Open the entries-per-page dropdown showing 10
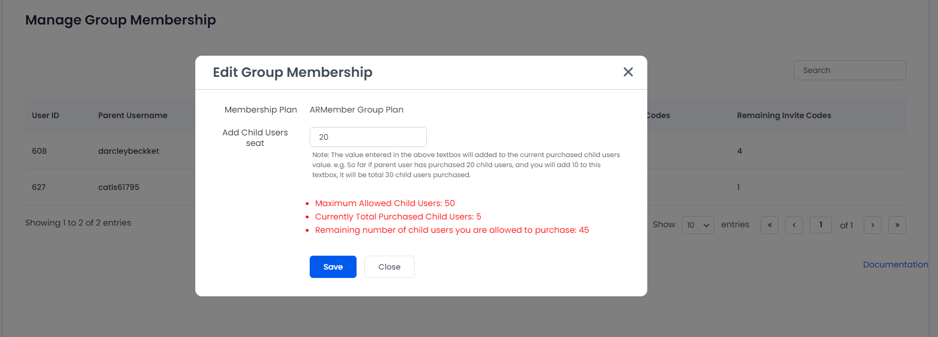This screenshot has width=938, height=337. [698, 225]
